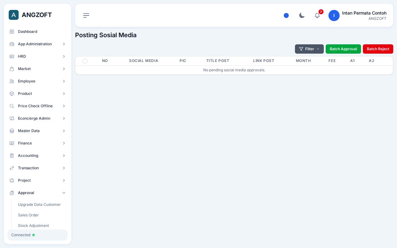The image size is (397, 248).
Task: Open Sales Order approval
Action: click(x=28, y=215)
